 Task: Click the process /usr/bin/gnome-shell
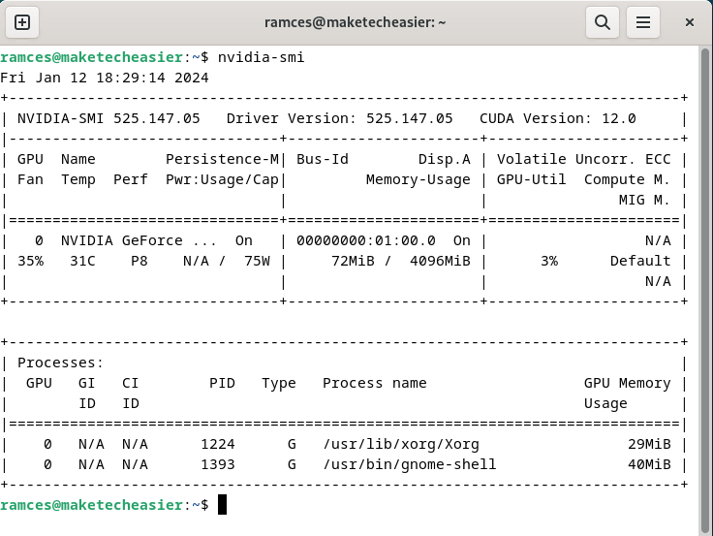point(409,464)
